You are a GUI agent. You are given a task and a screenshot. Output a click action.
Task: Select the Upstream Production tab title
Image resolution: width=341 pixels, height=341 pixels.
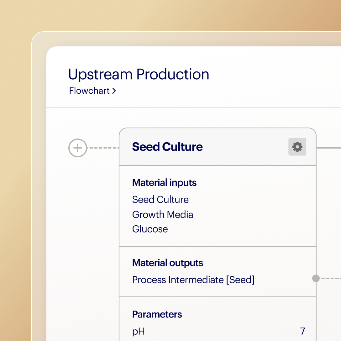[x=139, y=74]
